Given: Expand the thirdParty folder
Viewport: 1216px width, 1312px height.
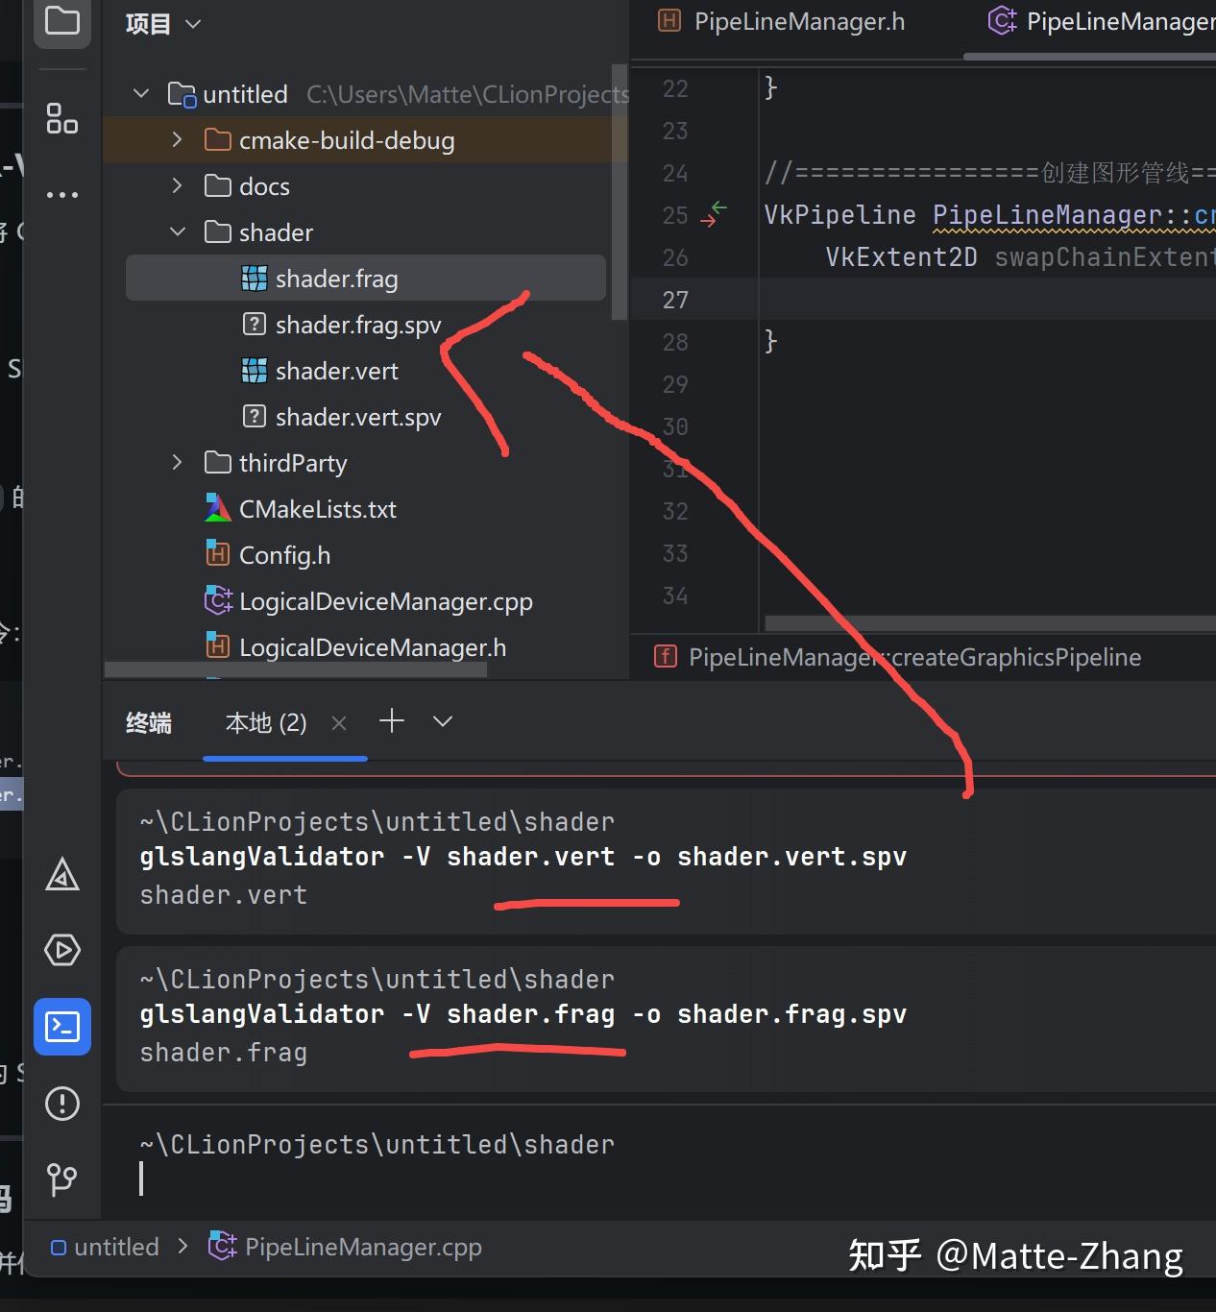Looking at the screenshot, I should (177, 462).
